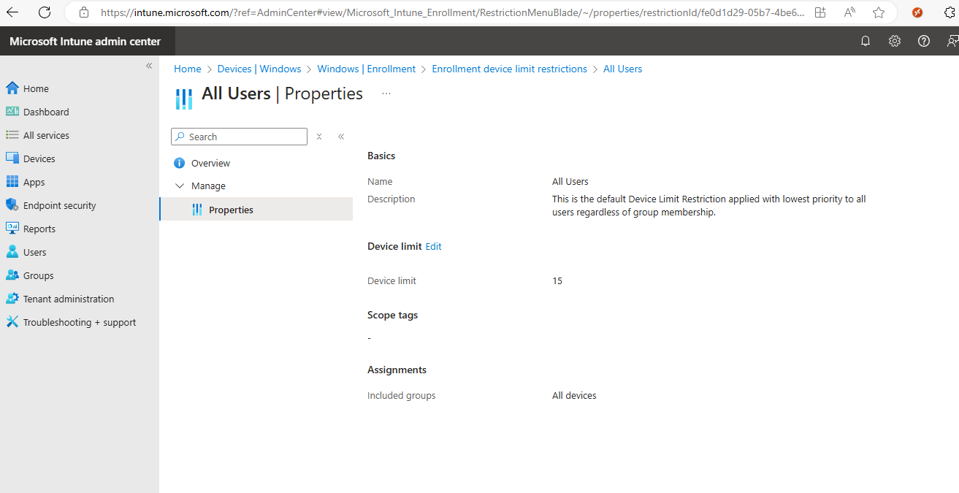
Task: Click the Scope tags heading
Action: click(393, 315)
